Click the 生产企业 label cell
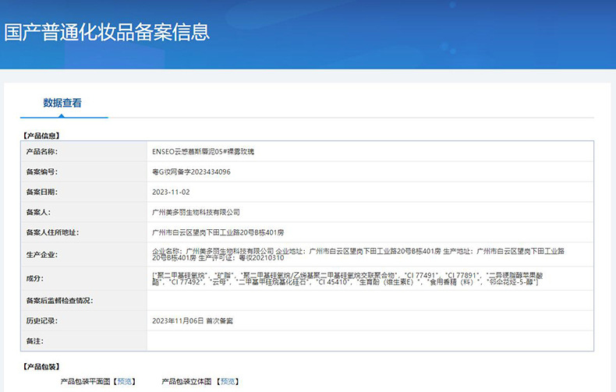 pyautogui.click(x=84, y=255)
